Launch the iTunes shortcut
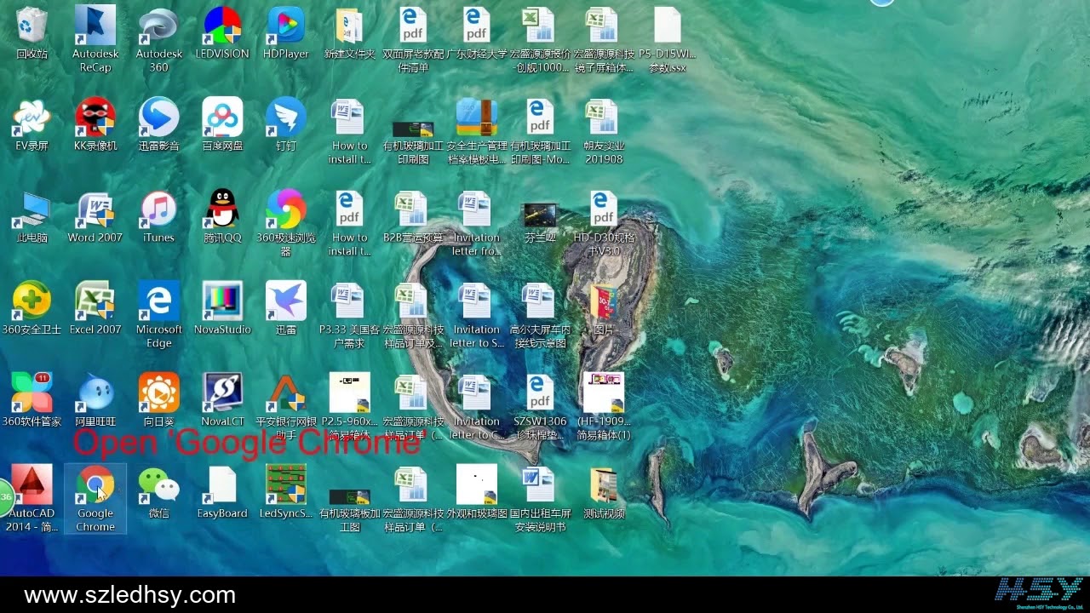This screenshot has width=1090, height=613. (x=159, y=218)
